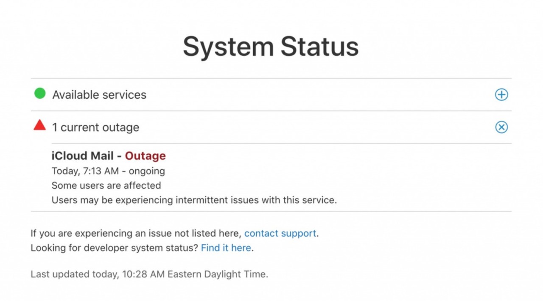
Task: Click the red "Outage" status word
Action: 145,156
